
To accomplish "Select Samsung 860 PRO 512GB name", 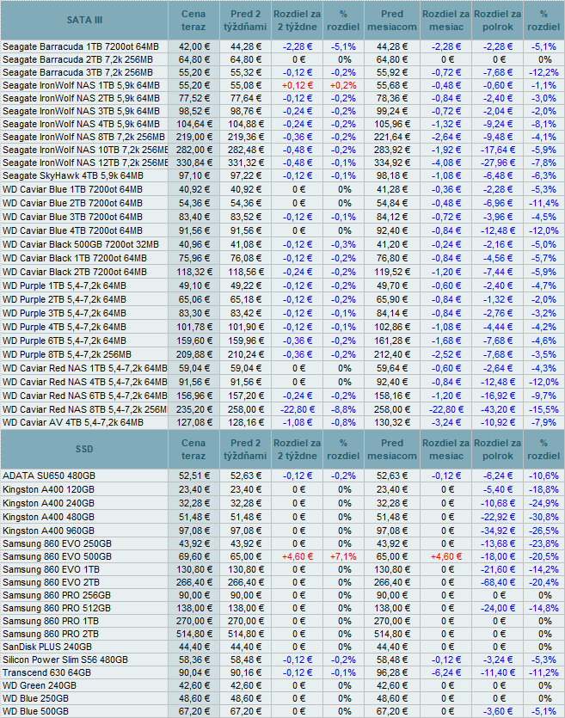I will click(x=57, y=608).
